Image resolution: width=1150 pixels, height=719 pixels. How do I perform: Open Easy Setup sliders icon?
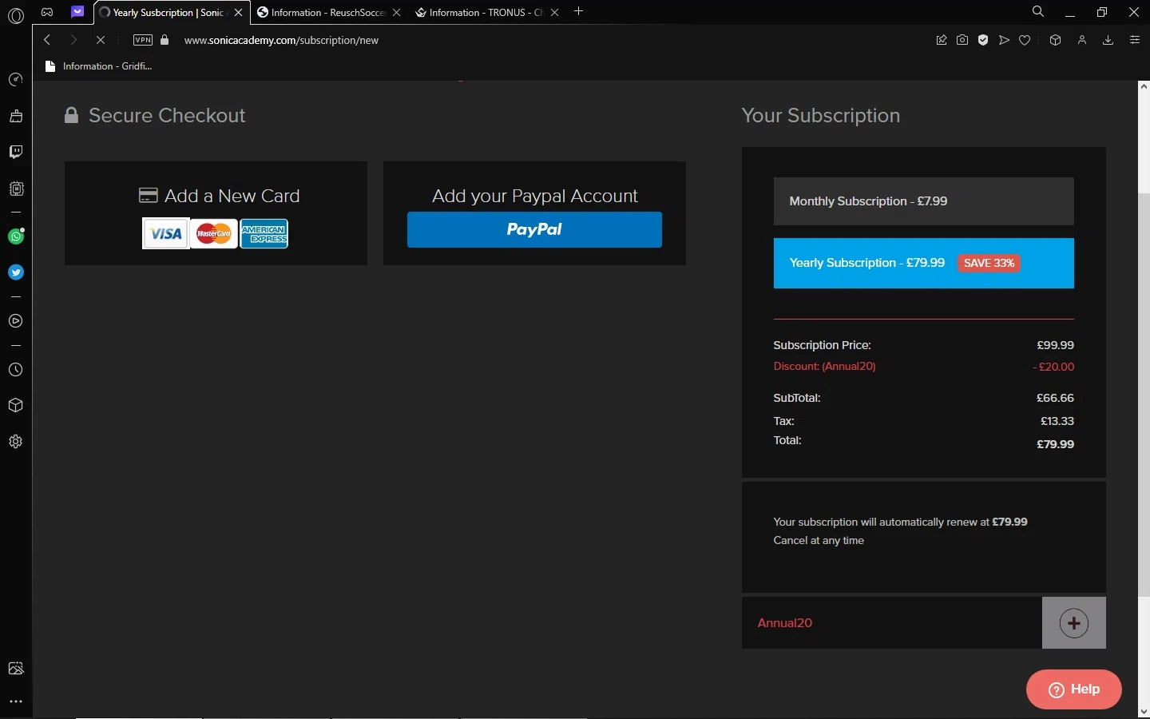click(x=1135, y=40)
